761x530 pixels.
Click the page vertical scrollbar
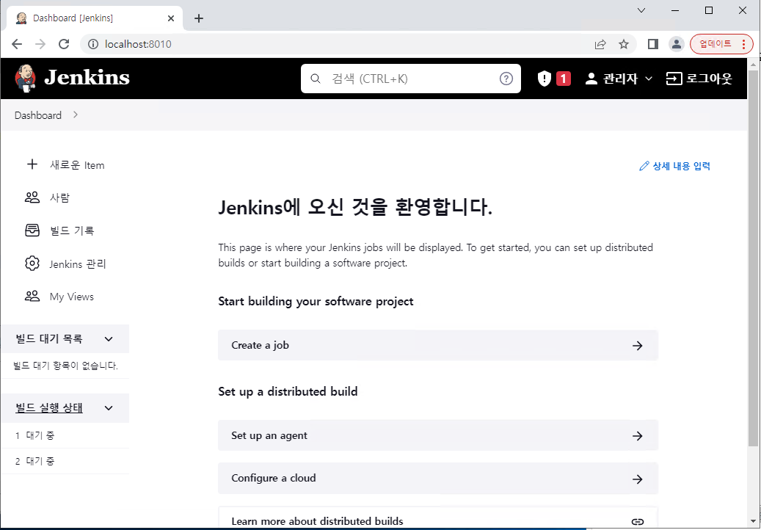753,257
